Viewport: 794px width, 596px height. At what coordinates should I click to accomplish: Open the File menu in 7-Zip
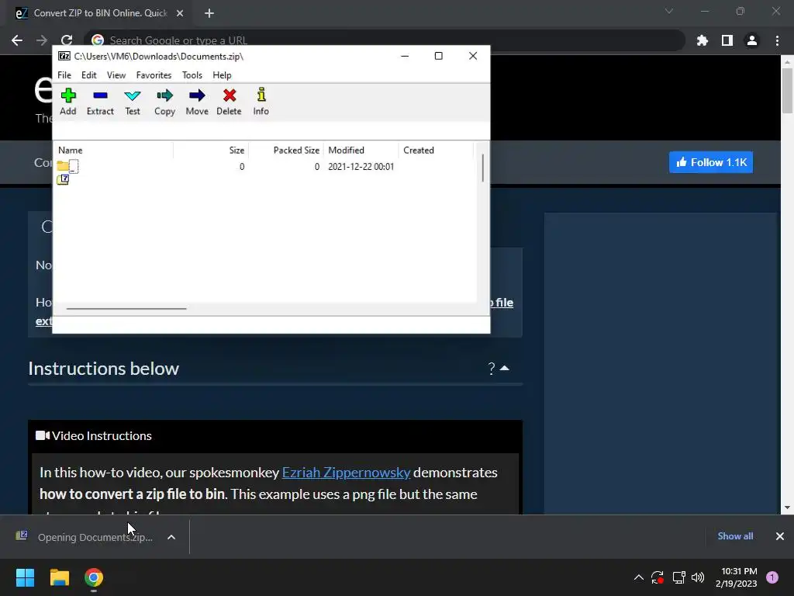(64, 75)
